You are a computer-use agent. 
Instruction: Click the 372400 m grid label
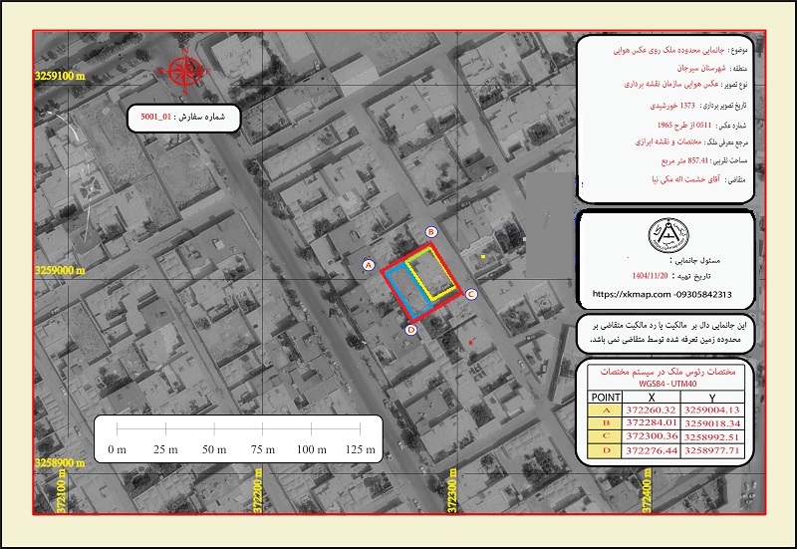[647, 490]
